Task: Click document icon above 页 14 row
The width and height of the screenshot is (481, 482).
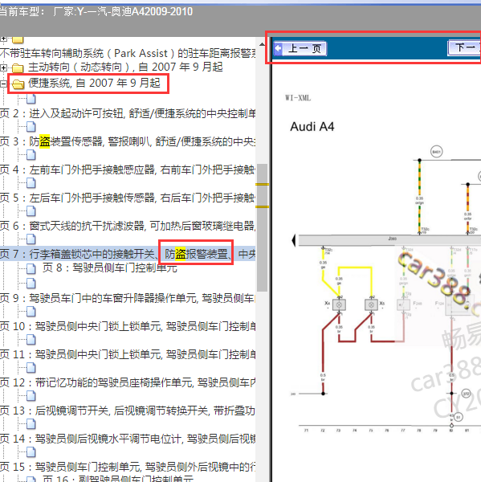Action: [x=31, y=424]
